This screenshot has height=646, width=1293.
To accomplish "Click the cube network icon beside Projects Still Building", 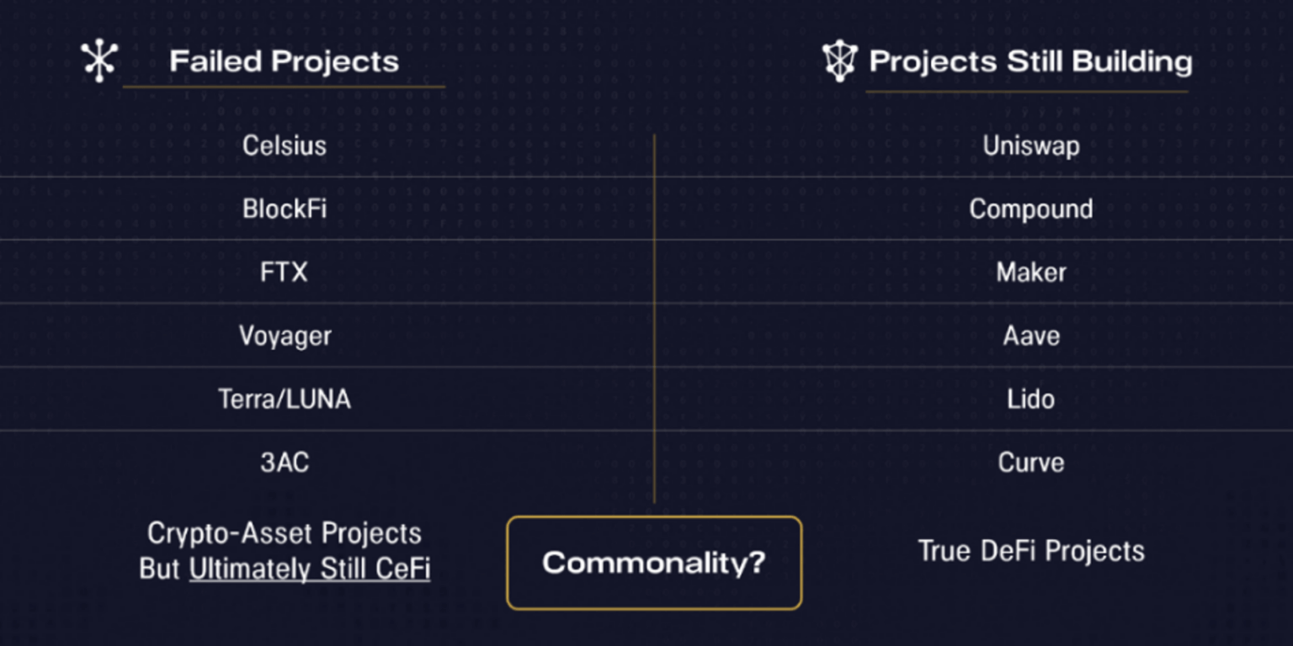I will click(x=839, y=61).
